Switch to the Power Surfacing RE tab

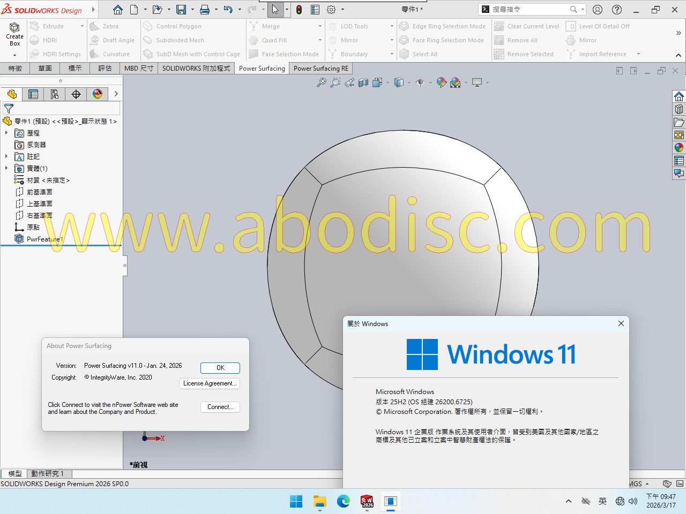[x=320, y=69]
